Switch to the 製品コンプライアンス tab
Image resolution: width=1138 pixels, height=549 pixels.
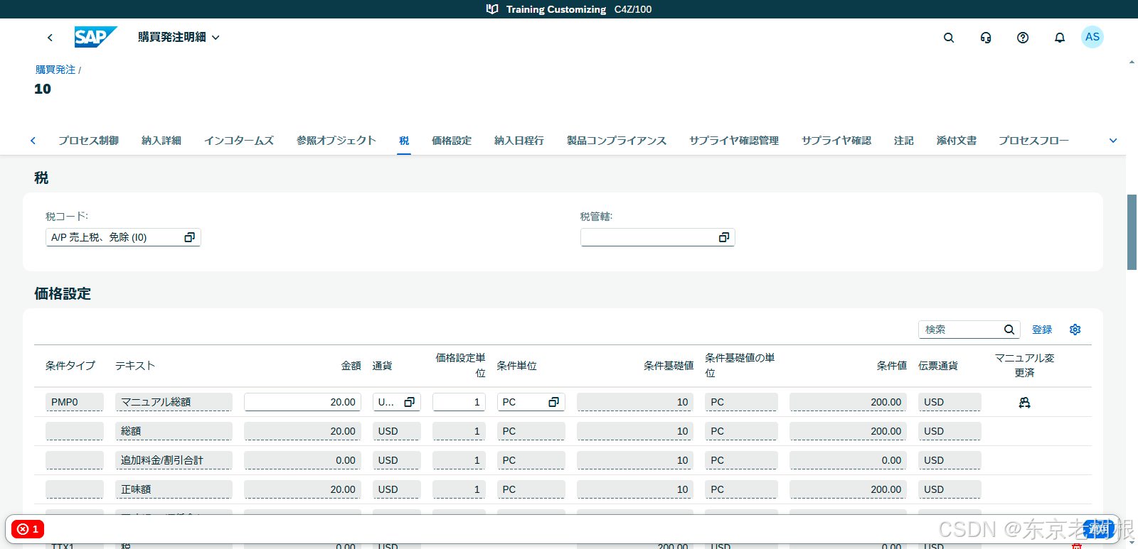click(617, 141)
